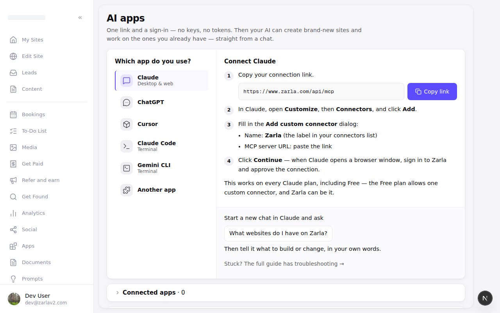Click the round N badge icon

485,298
